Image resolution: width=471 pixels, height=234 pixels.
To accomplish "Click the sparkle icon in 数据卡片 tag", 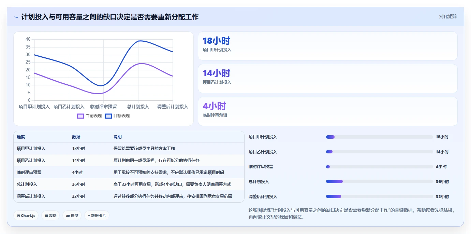I will (89, 216).
